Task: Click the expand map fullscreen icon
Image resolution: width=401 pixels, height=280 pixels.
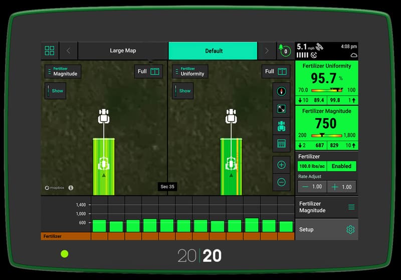Action: coord(281,109)
